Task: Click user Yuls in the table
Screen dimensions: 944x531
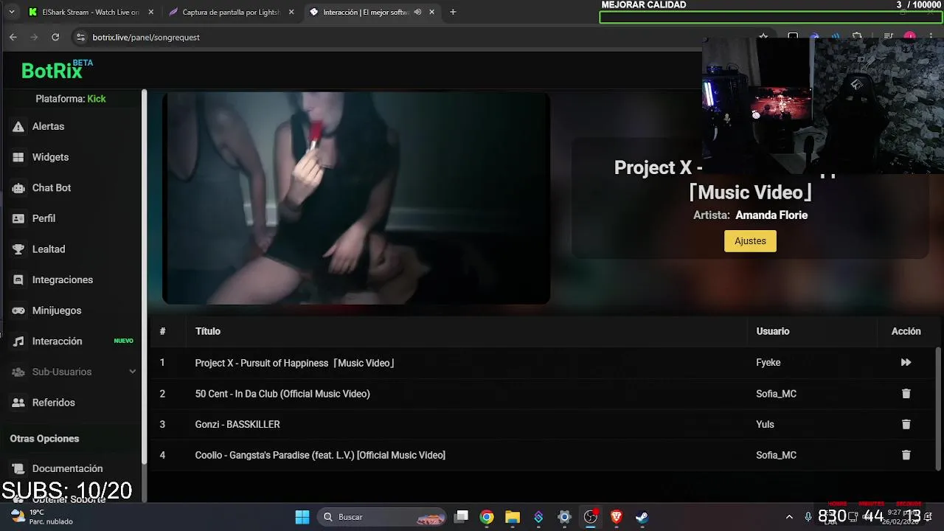Action: click(765, 424)
